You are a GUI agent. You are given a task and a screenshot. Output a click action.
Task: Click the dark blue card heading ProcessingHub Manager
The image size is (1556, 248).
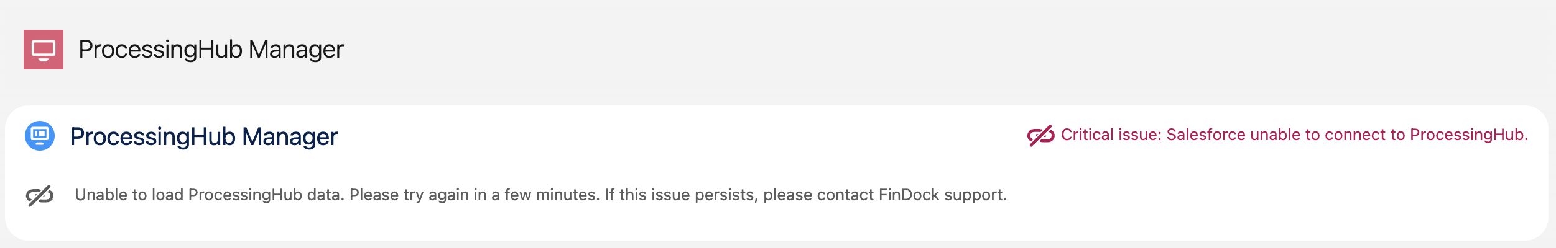point(203,136)
